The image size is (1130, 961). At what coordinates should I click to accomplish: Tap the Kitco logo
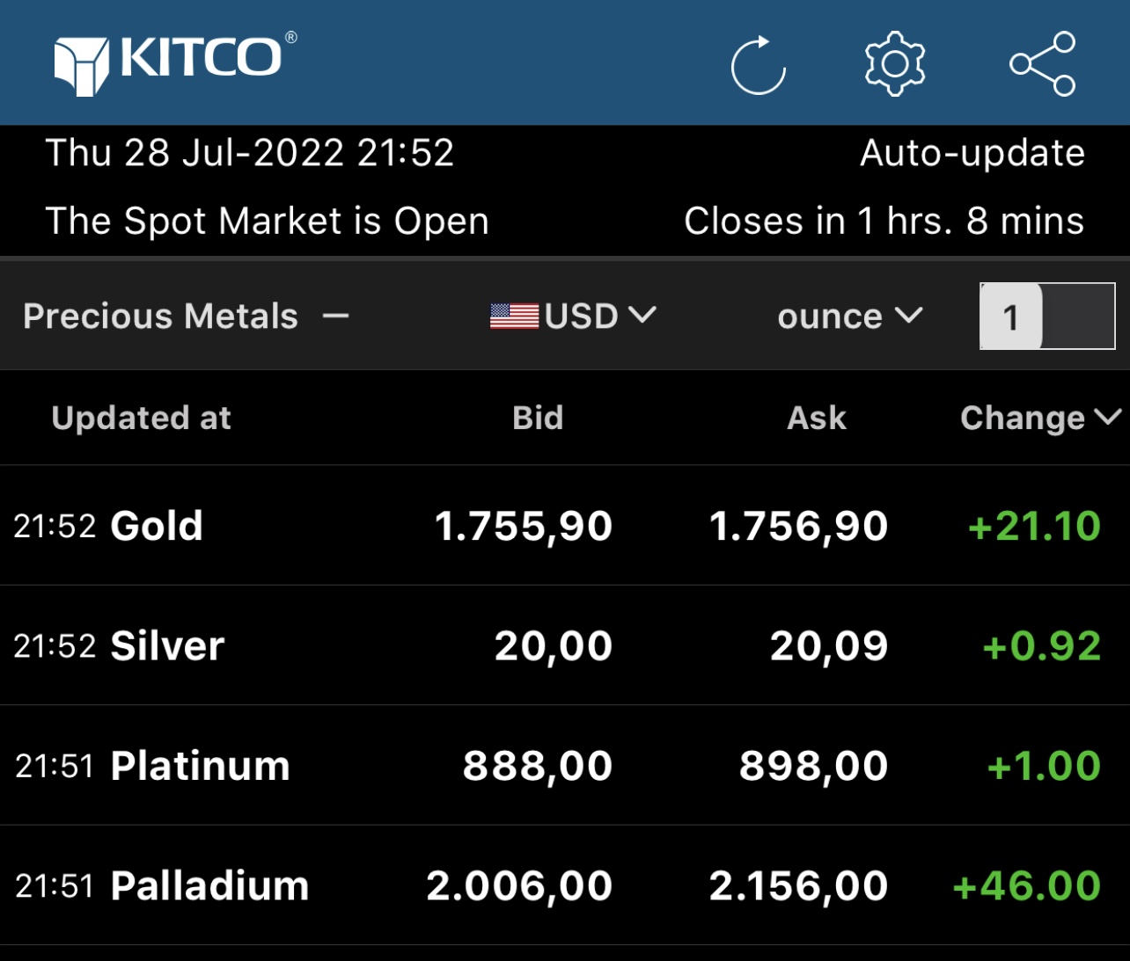point(175,63)
